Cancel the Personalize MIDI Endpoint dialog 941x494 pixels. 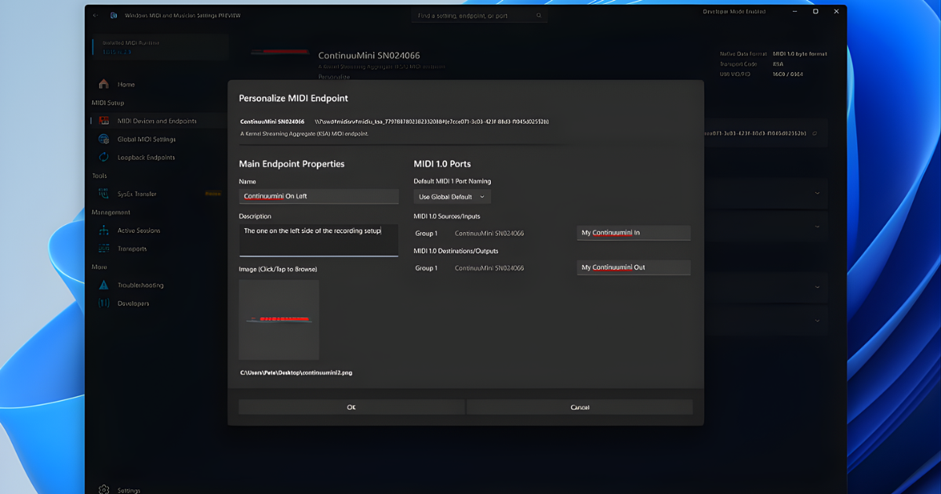(579, 407)
